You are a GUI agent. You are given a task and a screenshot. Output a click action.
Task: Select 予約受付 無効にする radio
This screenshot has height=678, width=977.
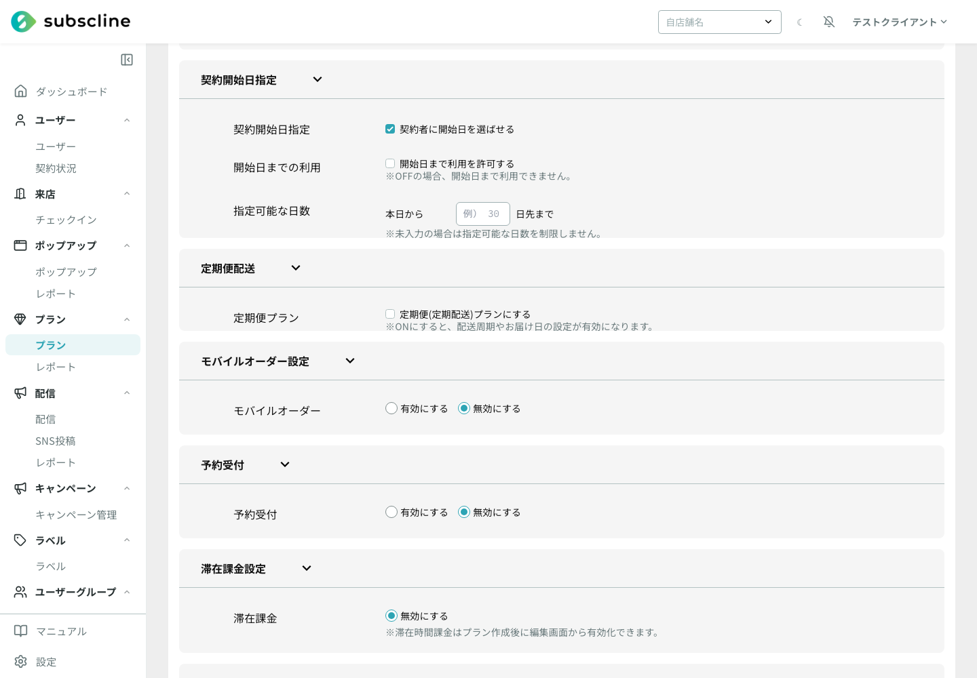point(464,512)
